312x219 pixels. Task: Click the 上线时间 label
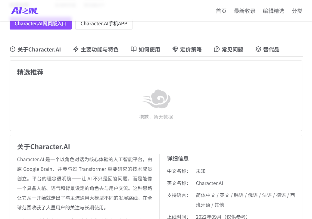point(178,217)
